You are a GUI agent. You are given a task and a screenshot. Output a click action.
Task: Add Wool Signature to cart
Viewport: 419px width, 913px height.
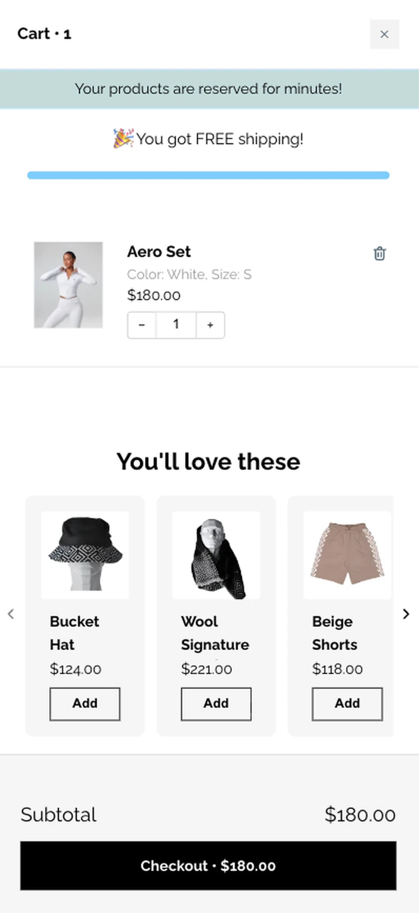[216, 704]
